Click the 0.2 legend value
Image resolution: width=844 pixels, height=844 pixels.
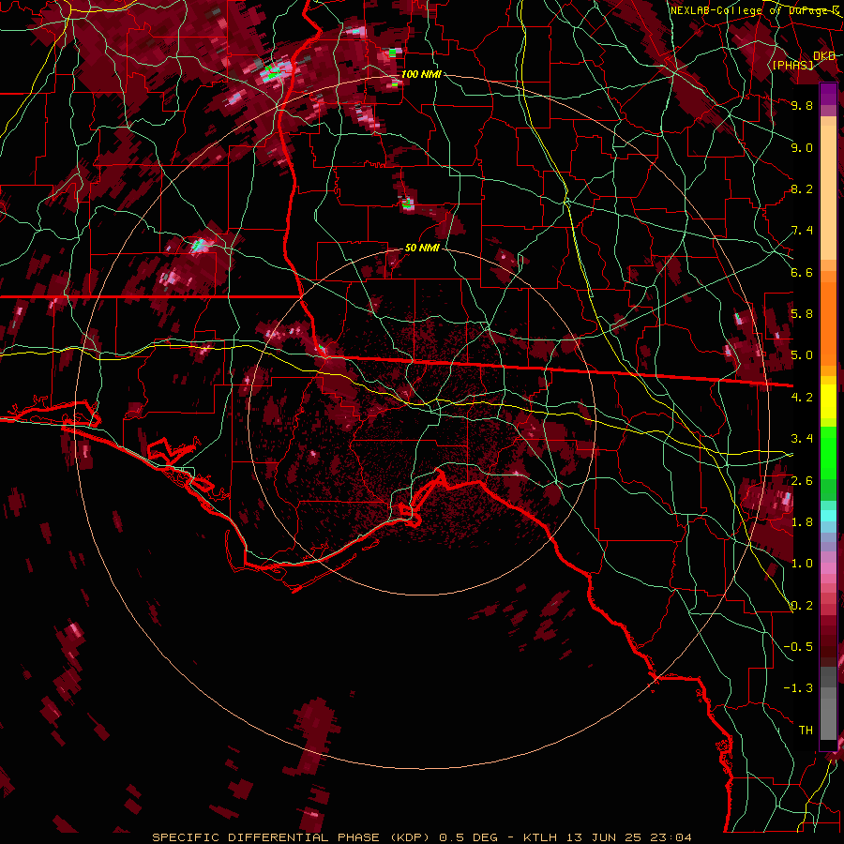pos(802,606)
